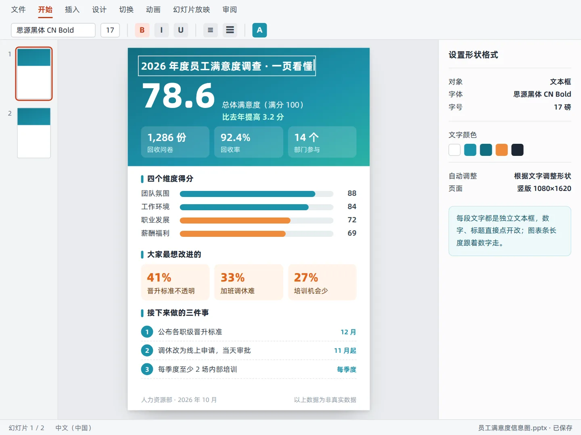The image size is (581, 435).
Task: Select the 四个维度得分 heading
Action: coord(170,178)
